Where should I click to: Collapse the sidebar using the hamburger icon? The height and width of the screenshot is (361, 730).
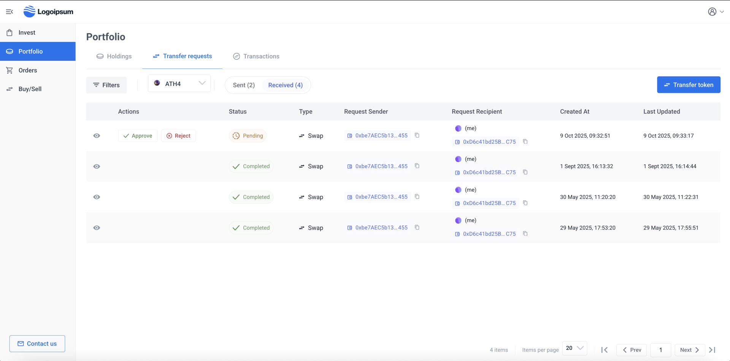tap(10, 12)
